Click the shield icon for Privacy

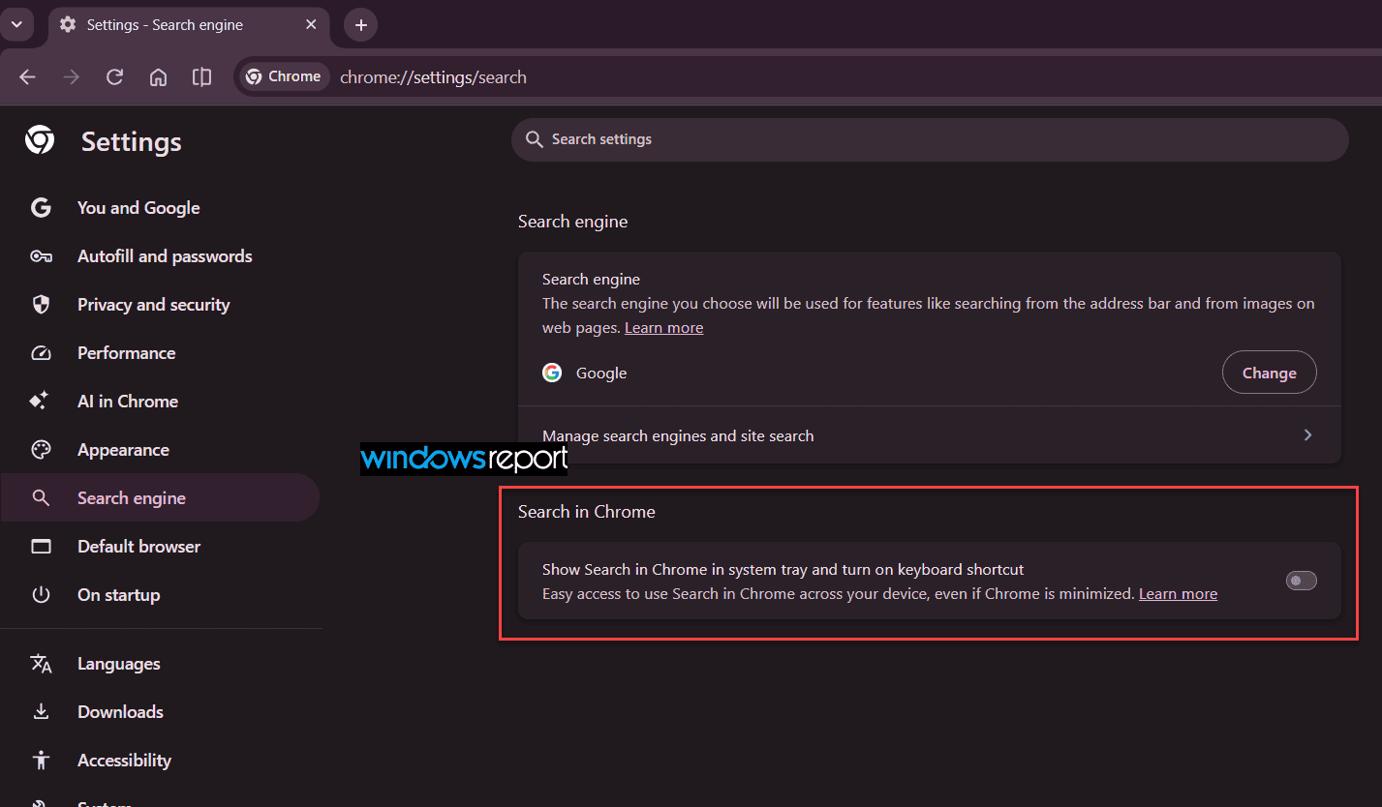tap(41, 305)
